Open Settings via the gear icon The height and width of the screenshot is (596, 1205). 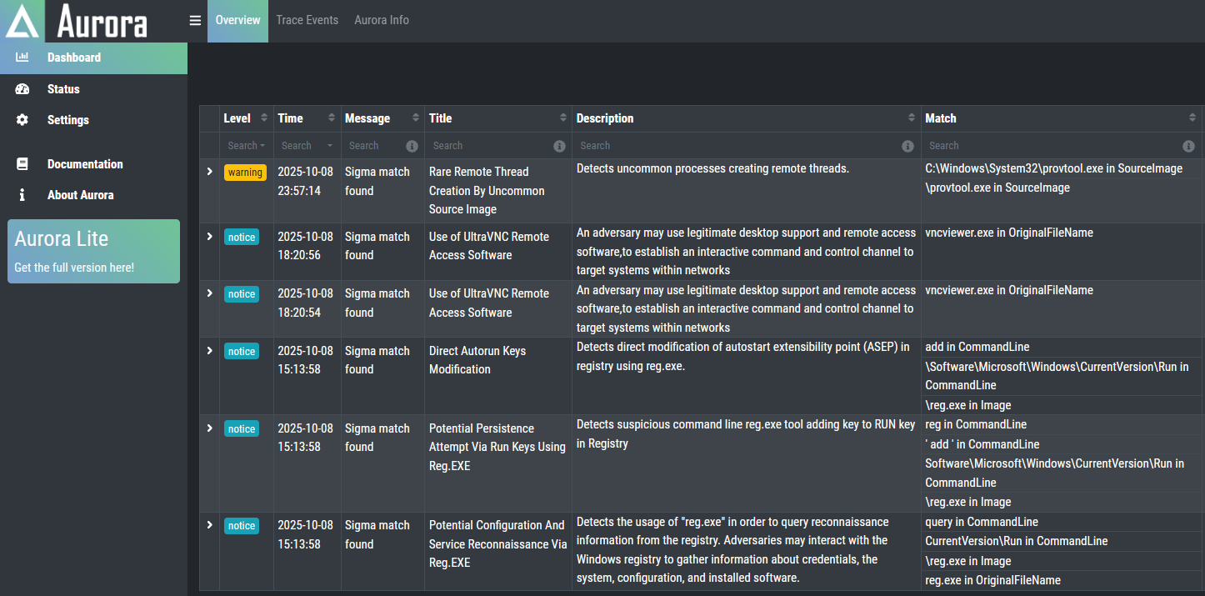[22, 120]
